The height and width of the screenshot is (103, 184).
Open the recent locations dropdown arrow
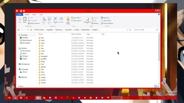(25, 30)
